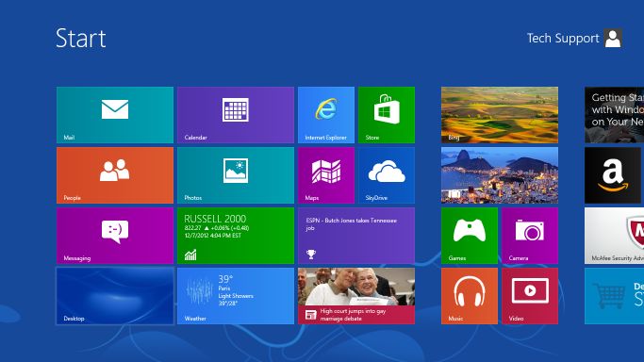
Task: Launch the Calendar app tile
Action: 236,115
